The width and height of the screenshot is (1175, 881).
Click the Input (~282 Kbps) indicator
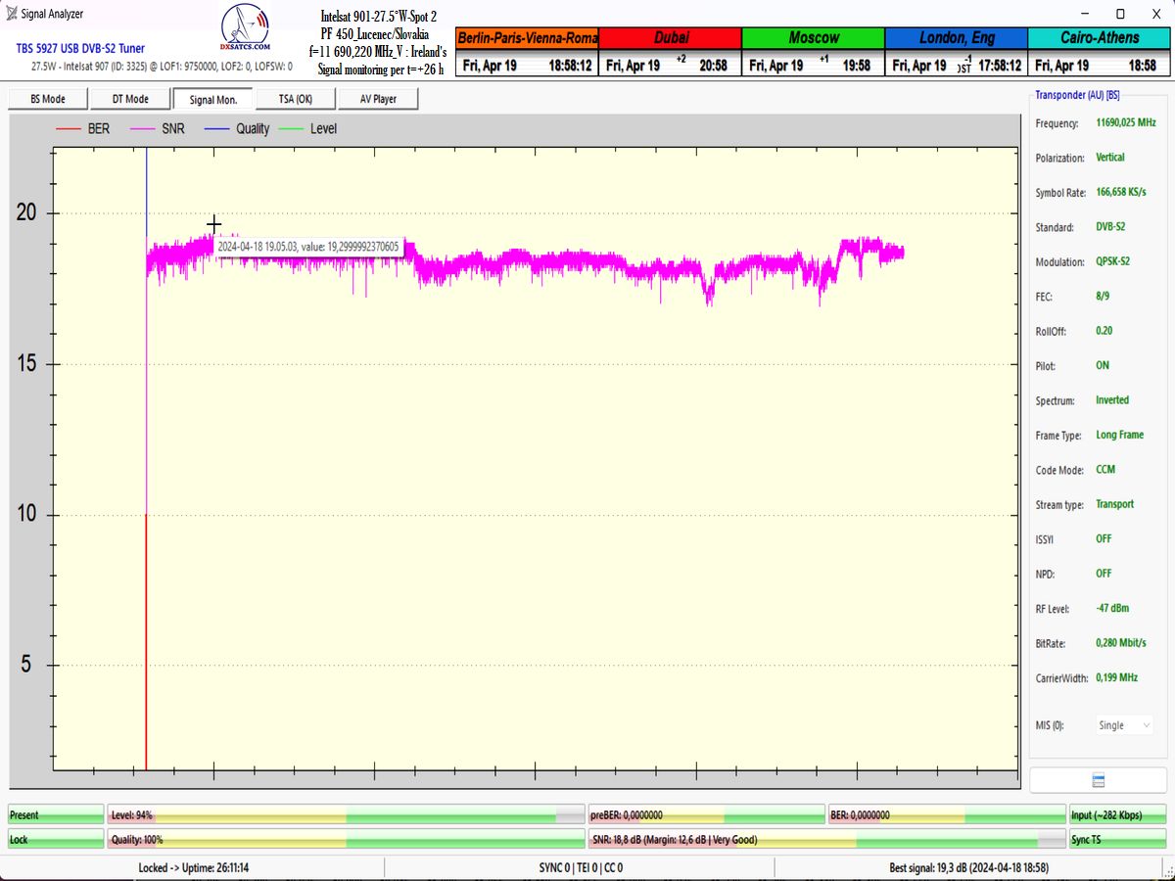coord(1116,814)
